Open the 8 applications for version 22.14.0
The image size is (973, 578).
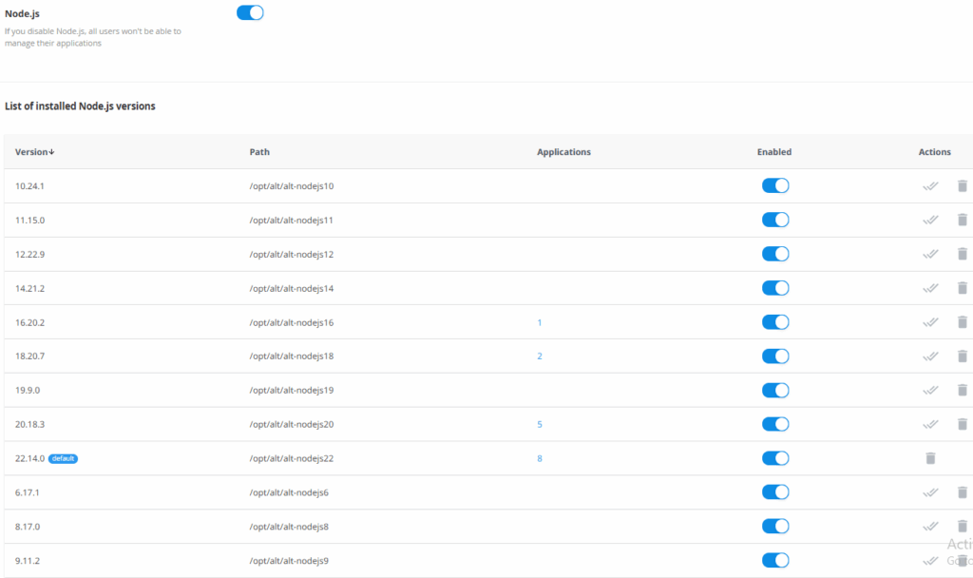[539, 458]
